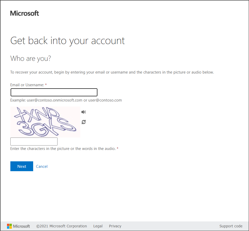The width and height of the screenshot is (249, 231).
Task: Open the Legal link in footer
Action: coord(98,226)
